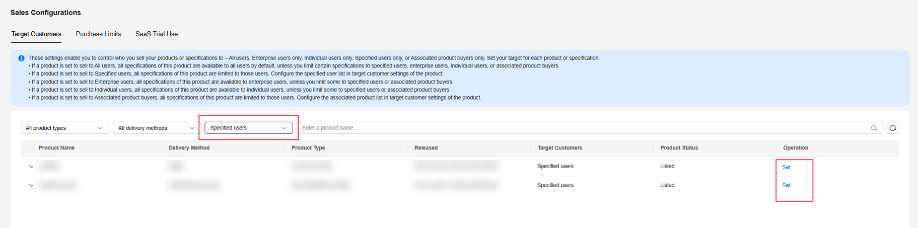Click the Product Type column header
The width and height of the screenshot is (918, 228).
[x=308, y=148]
